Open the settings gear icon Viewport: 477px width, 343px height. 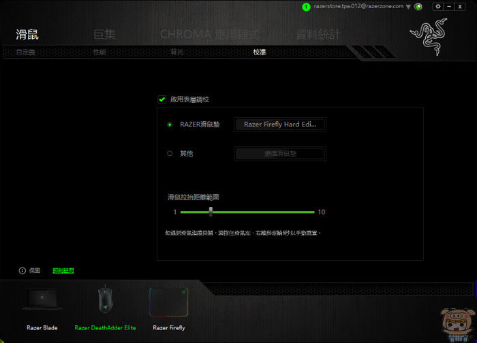point(437,6)
